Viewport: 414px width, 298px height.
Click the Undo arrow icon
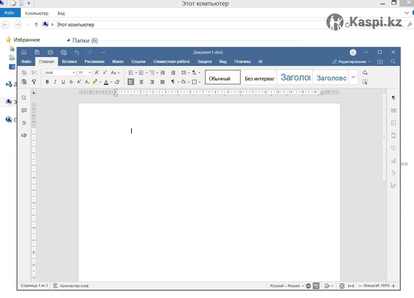coord(77,52)
